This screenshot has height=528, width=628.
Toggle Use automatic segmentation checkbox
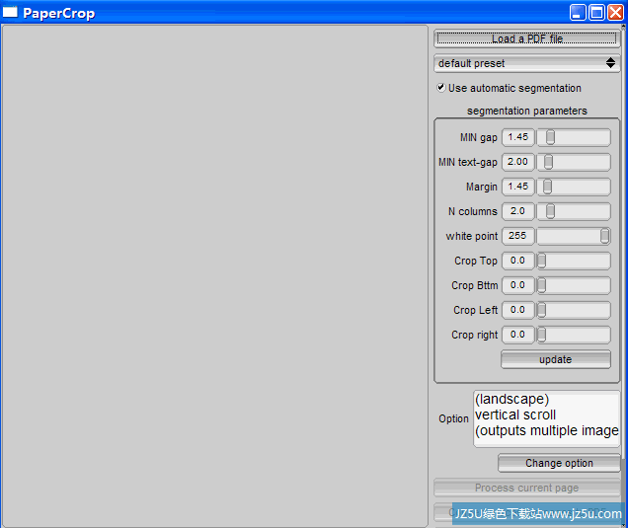[441, 88]
